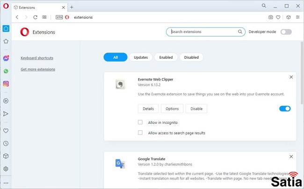Click the Opera icon in address bar
This screenshot has height=189, width=304.
pos(67,17)
